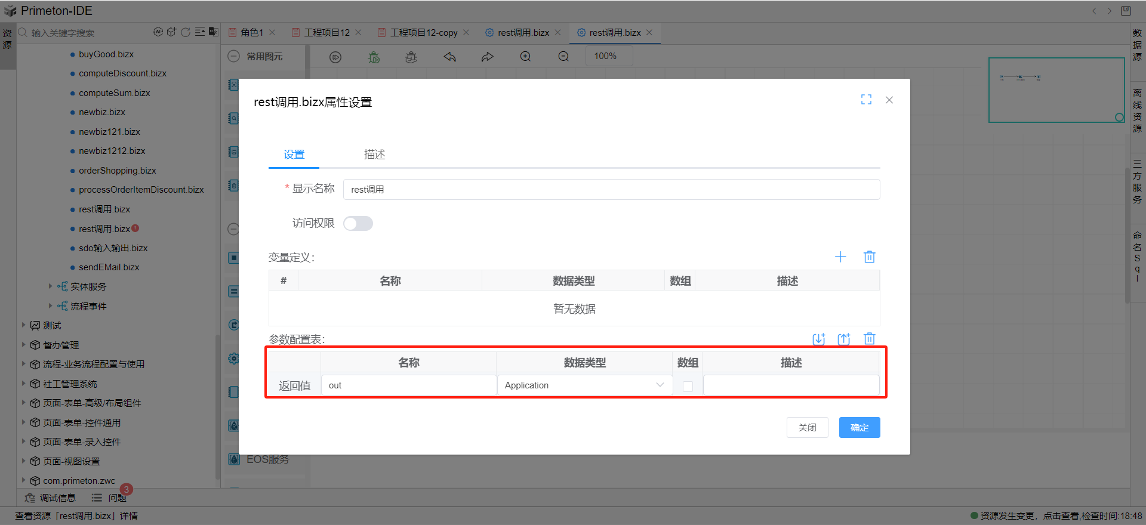Collapse the 常用图元 palette section
Viewport: 1146px width, 525px height.
(234, 56)
